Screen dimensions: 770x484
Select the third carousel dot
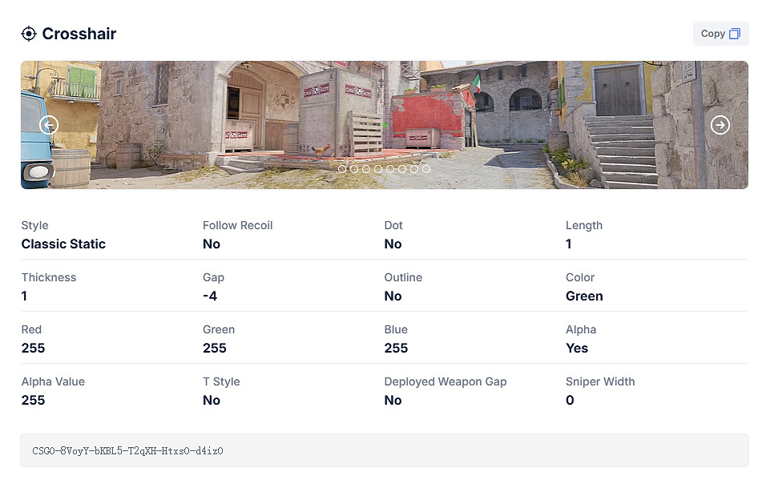(366, 169)
